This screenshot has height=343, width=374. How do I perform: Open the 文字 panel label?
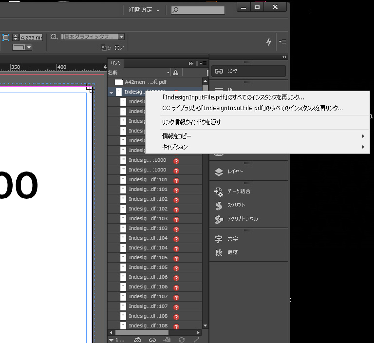pos(233,239)
